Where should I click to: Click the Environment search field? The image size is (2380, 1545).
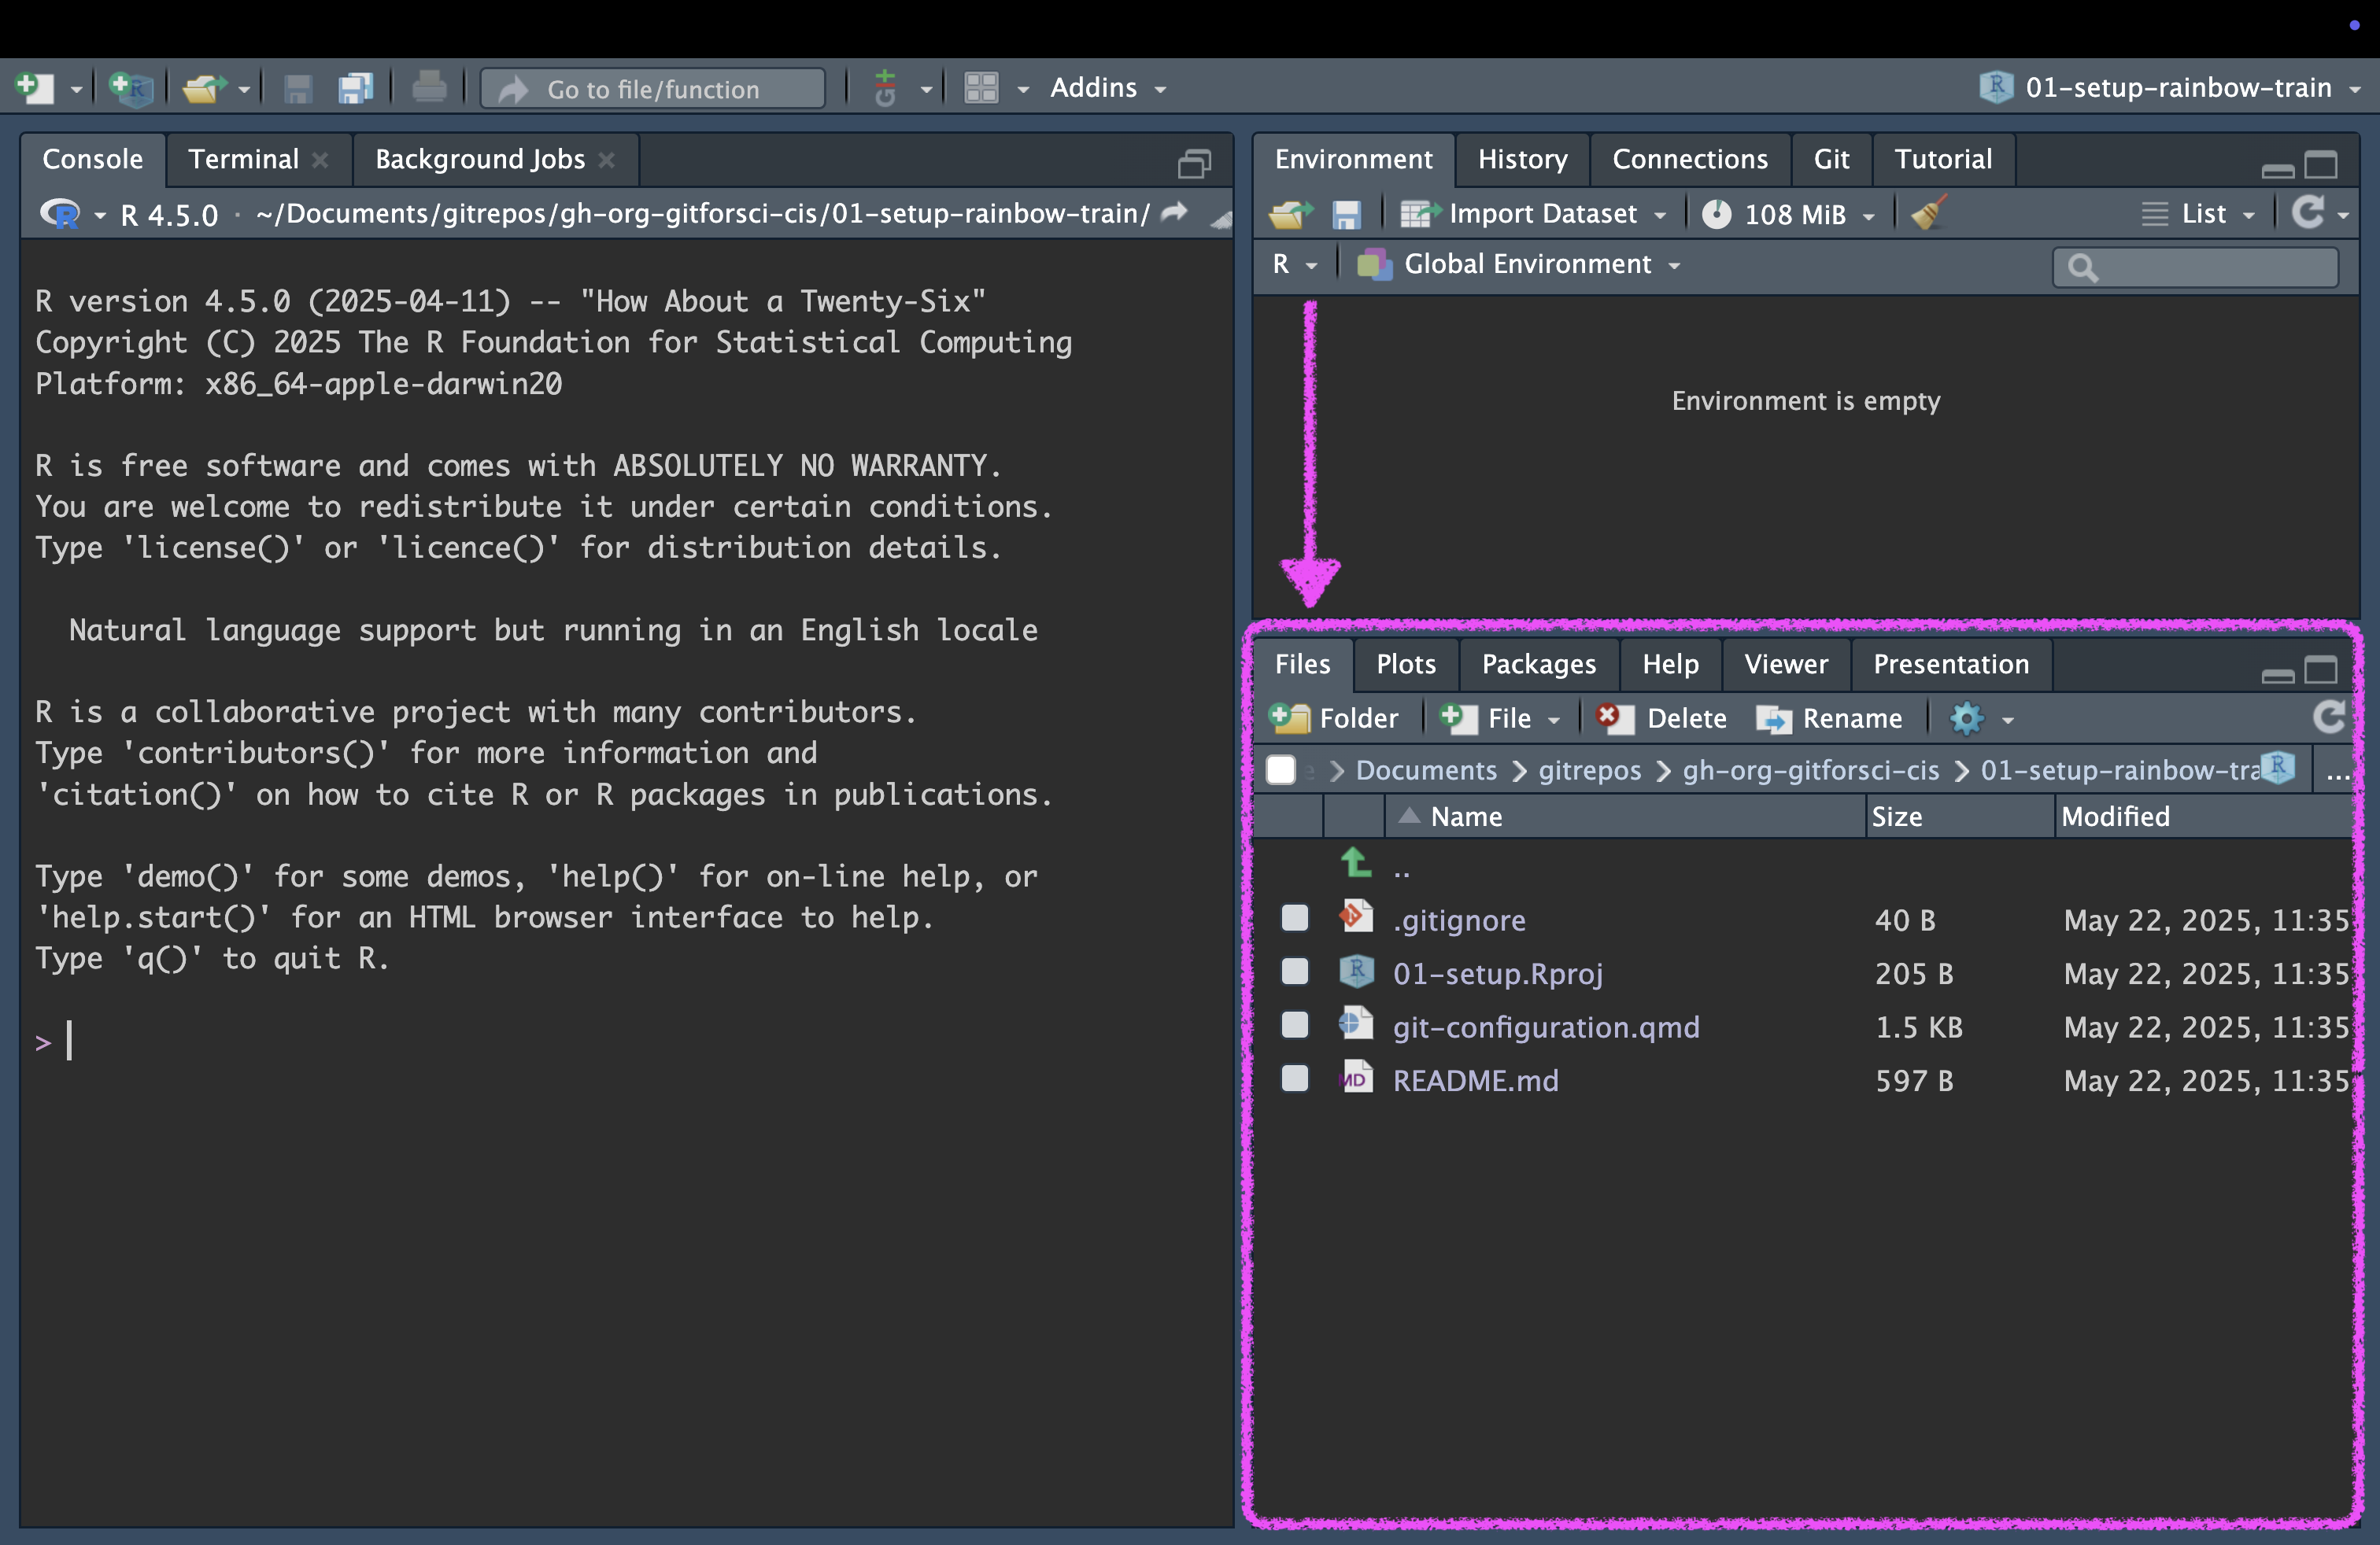pyautogui.click(x=2196, y=266)
